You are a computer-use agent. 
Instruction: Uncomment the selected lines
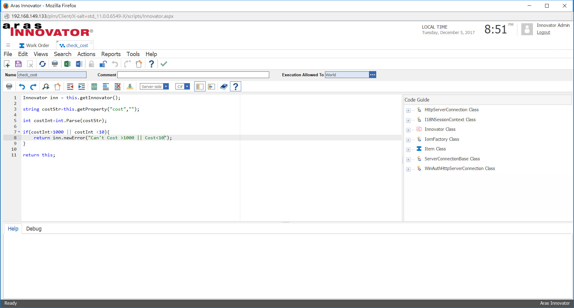(118, 86)
